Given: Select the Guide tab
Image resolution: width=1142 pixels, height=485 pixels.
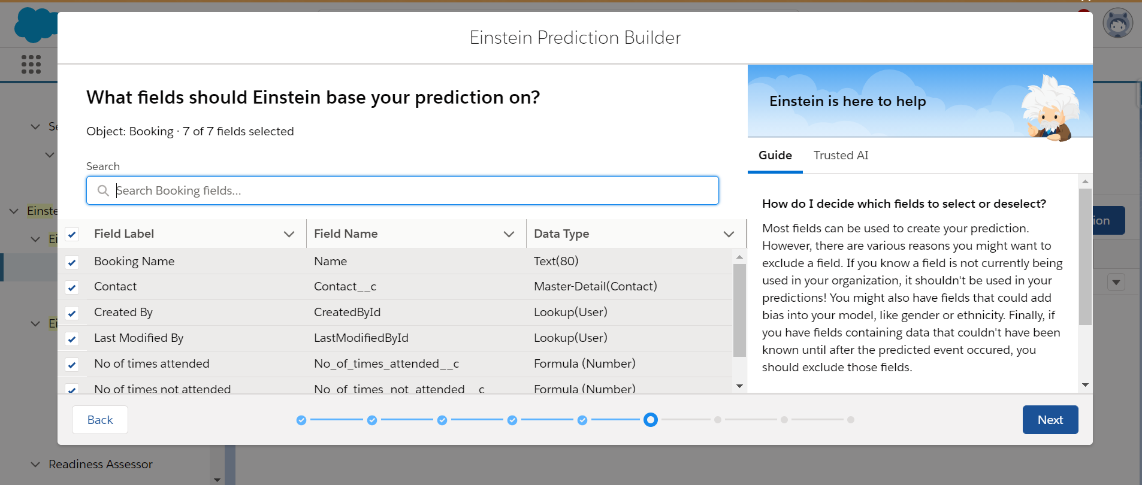Looking at the screenshot, I should [775, 155].
